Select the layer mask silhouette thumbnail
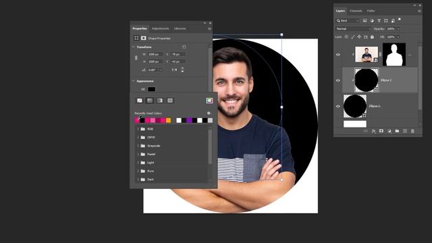This screenshot has width=432, height=243. (394, 55)
